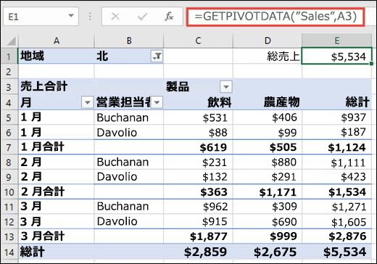
Task: Click the Buchanan cell in row 5
Action: tap(129, 117)
